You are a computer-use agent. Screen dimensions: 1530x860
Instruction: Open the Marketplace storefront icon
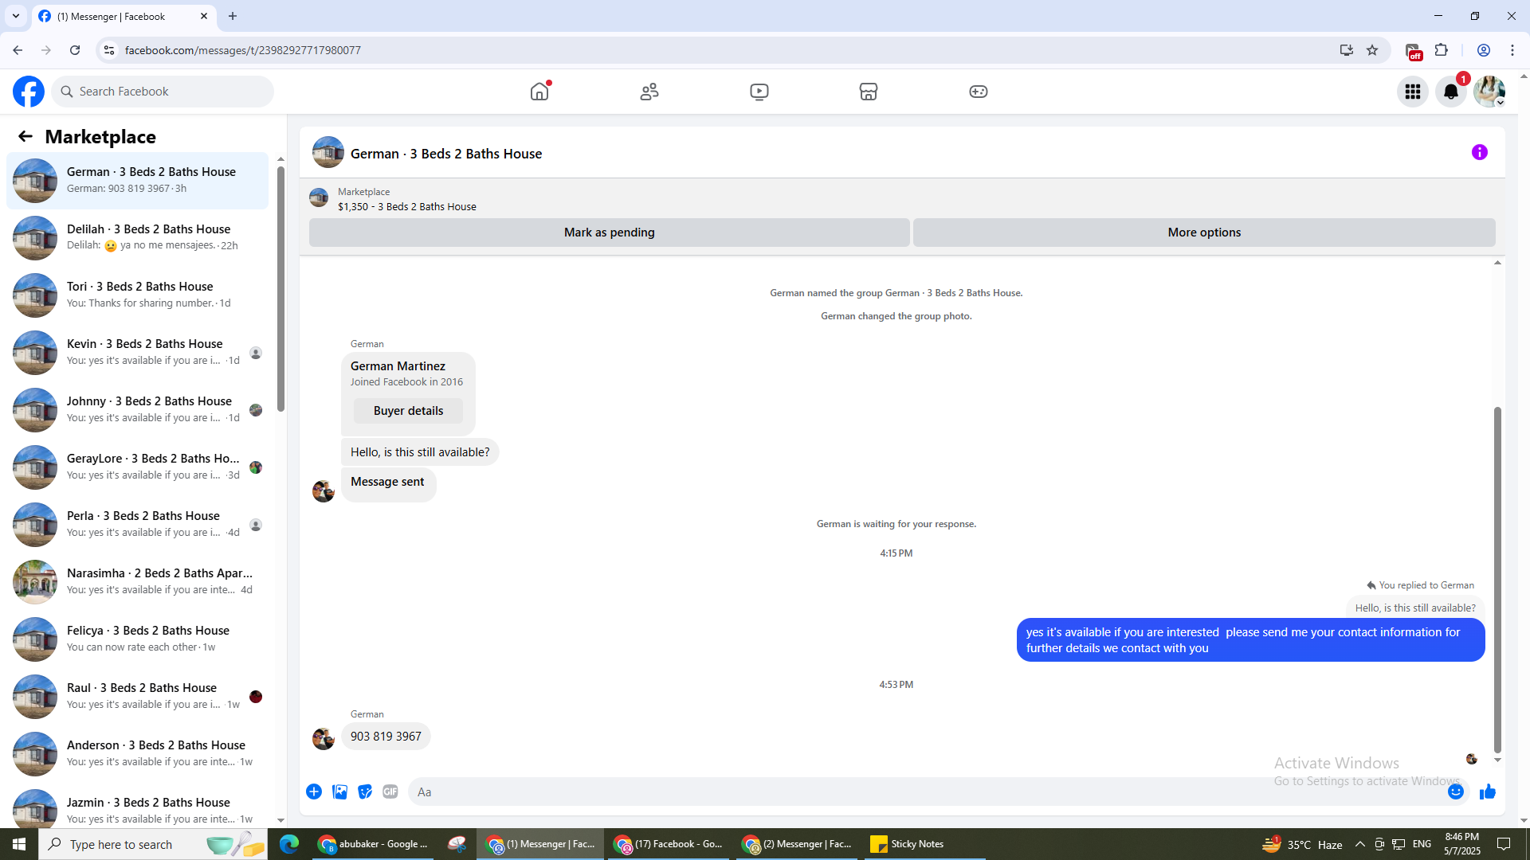coord(869,92)
